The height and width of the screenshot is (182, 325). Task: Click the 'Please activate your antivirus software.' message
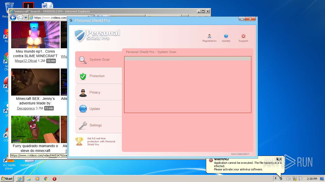point(238,169)
